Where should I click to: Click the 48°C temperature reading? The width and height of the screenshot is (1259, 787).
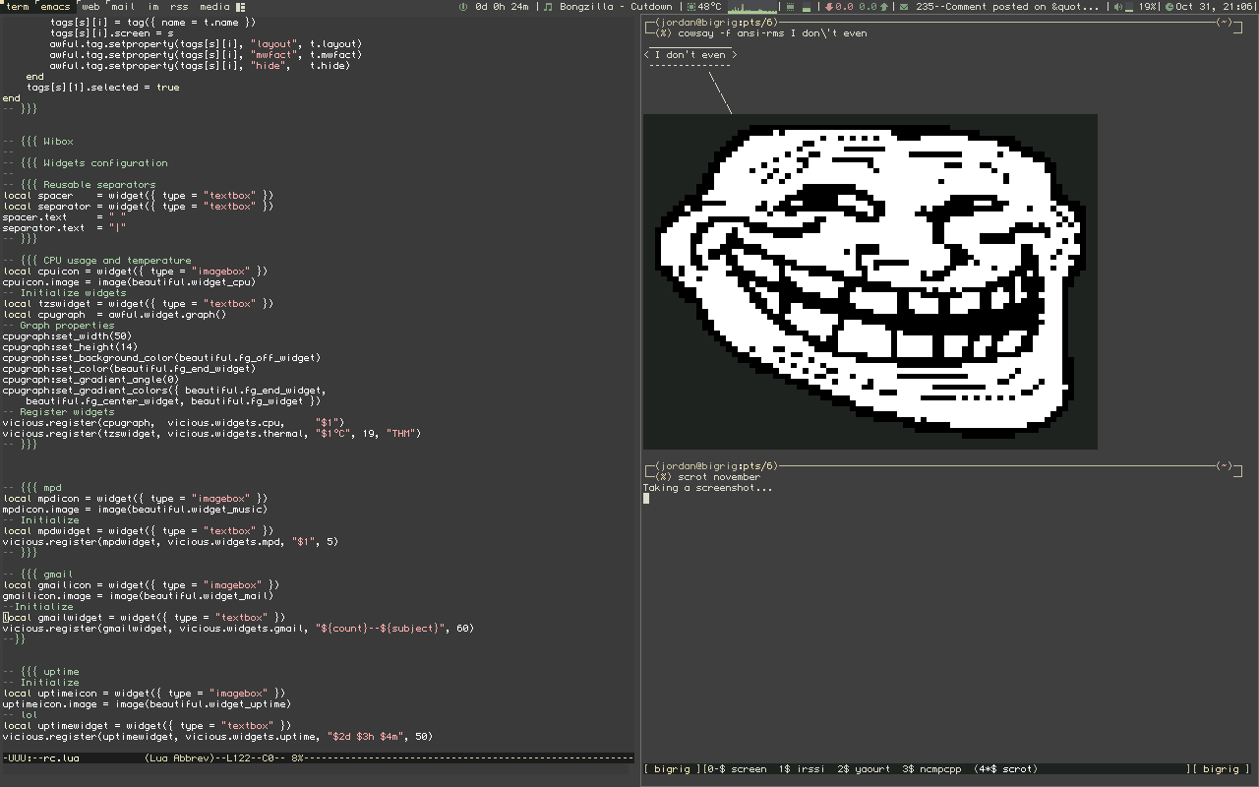coord(709,6)
